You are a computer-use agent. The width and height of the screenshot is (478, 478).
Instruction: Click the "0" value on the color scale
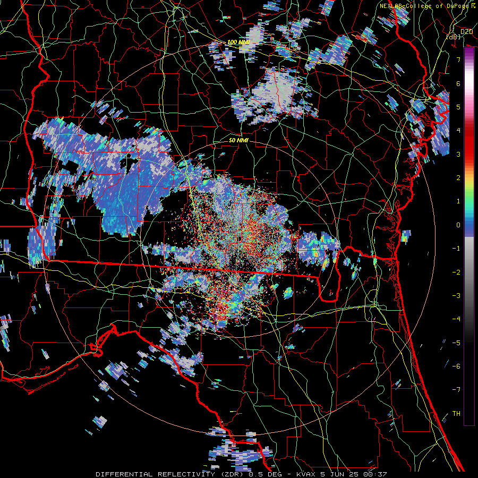(458, 225)
